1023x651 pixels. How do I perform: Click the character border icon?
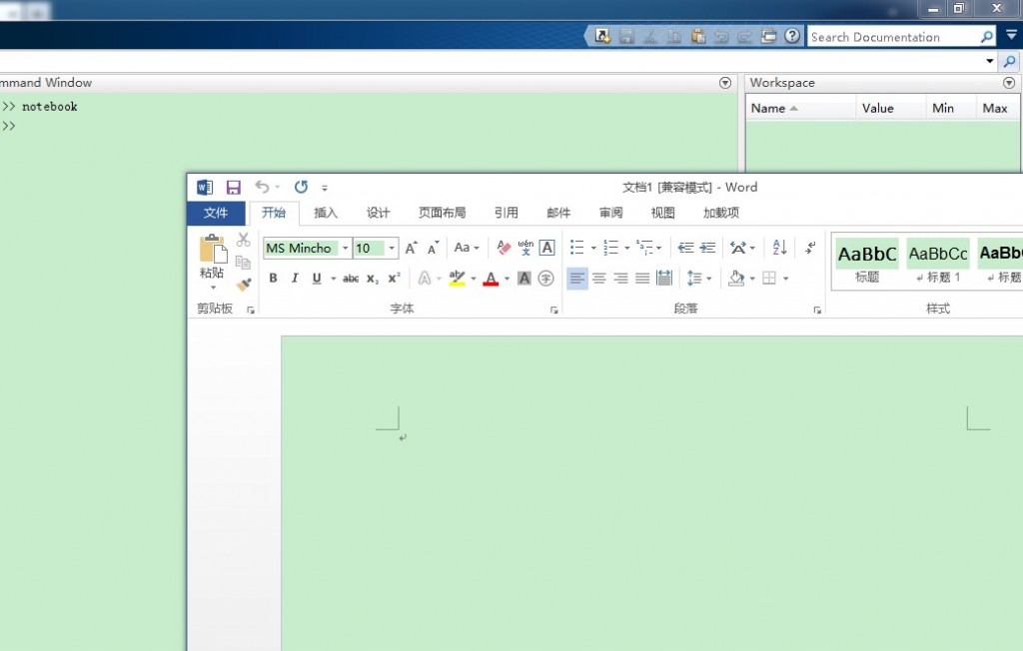click(546, 248)
